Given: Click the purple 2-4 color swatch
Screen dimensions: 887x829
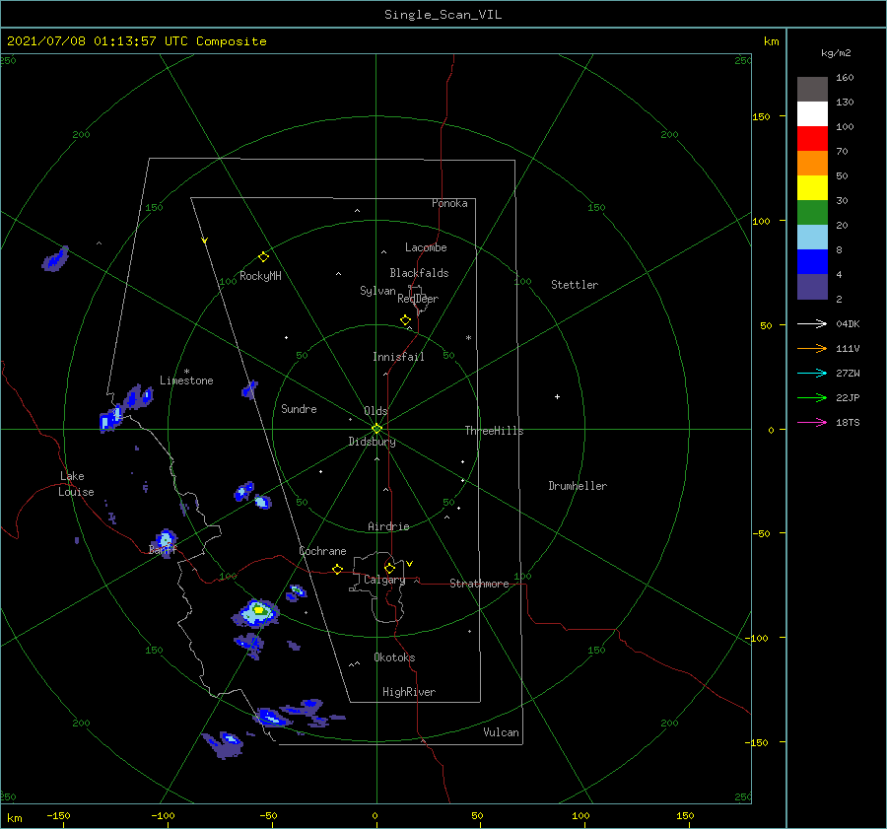Looking at the screenshot, I should click(x=812, y=286).
